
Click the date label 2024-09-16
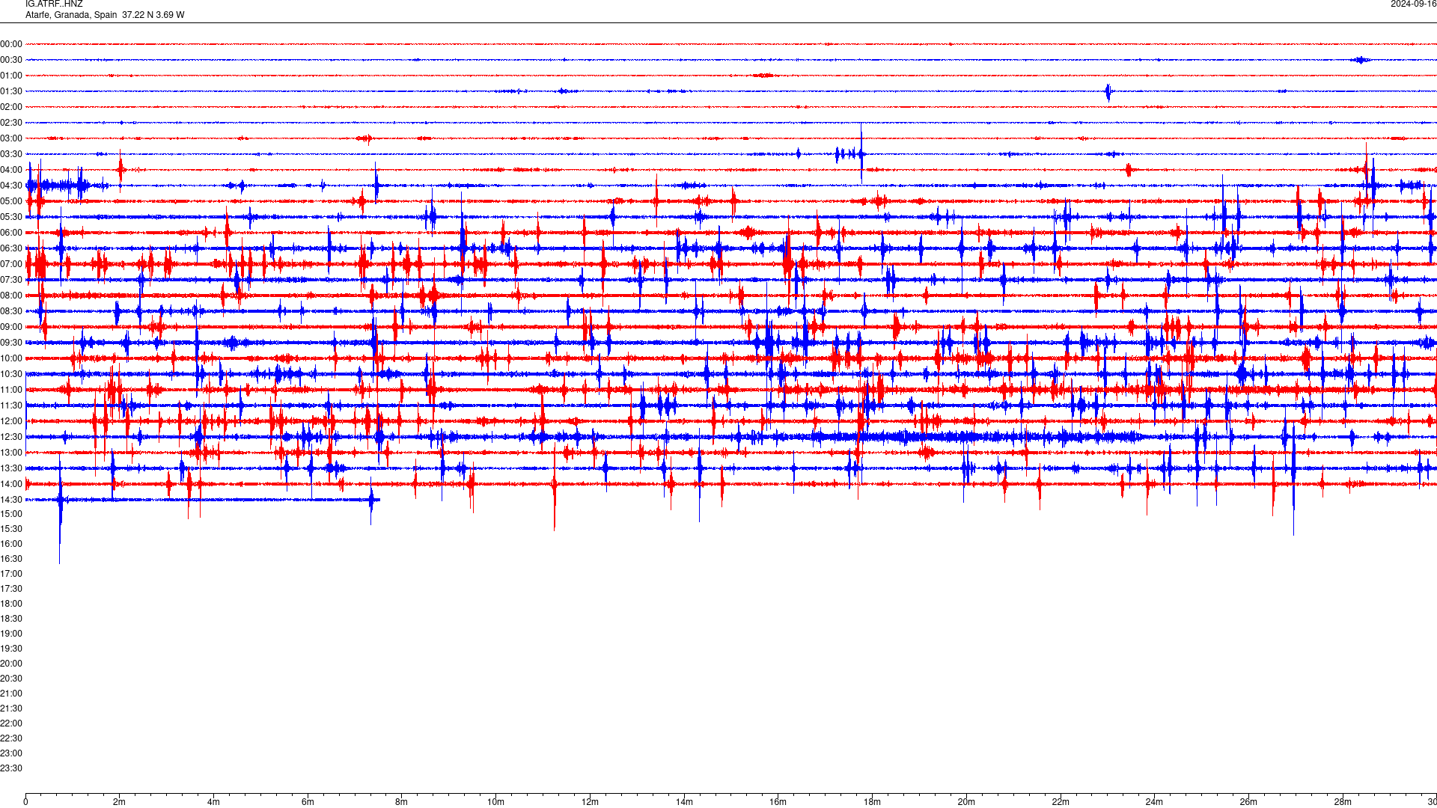(1413, 4)
